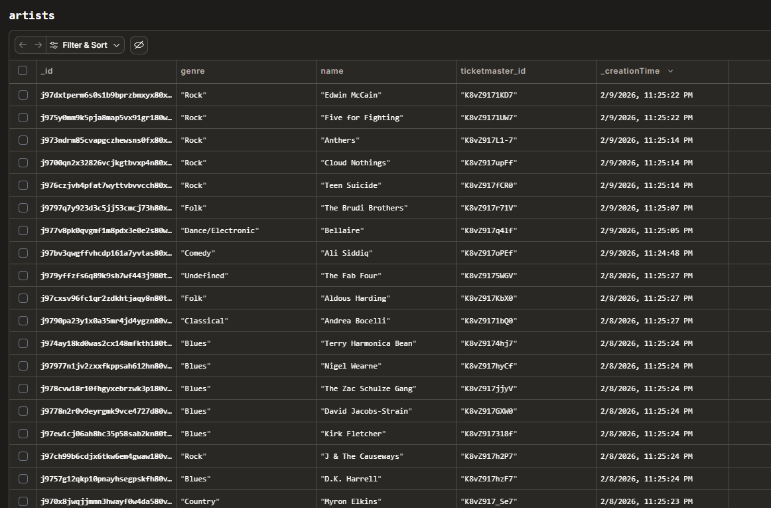771x508 pixels.
Task: Select the "K8vZ9175WGV" ticketmaster_id cell
Action: pyautogui.click(x=526, y=276)
